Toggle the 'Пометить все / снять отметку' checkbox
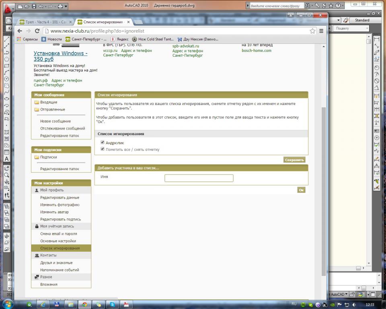The image size is (386, 309). tap(103, 149)
